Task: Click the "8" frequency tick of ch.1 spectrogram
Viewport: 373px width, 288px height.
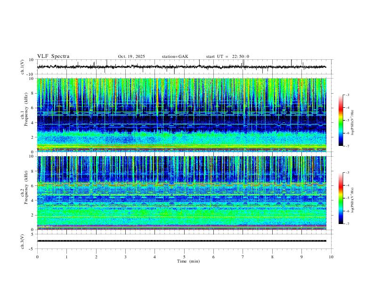Action: pos(32,93)
